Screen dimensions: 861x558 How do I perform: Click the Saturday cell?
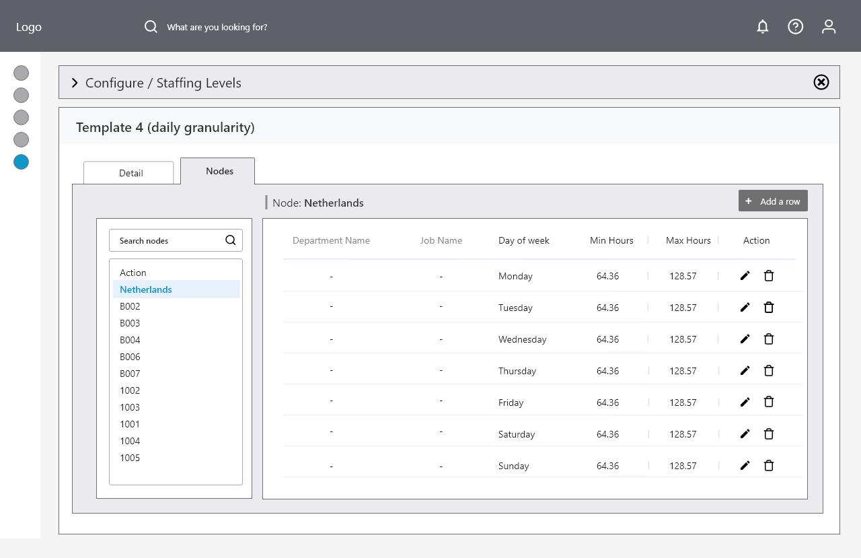click(517, 434)
